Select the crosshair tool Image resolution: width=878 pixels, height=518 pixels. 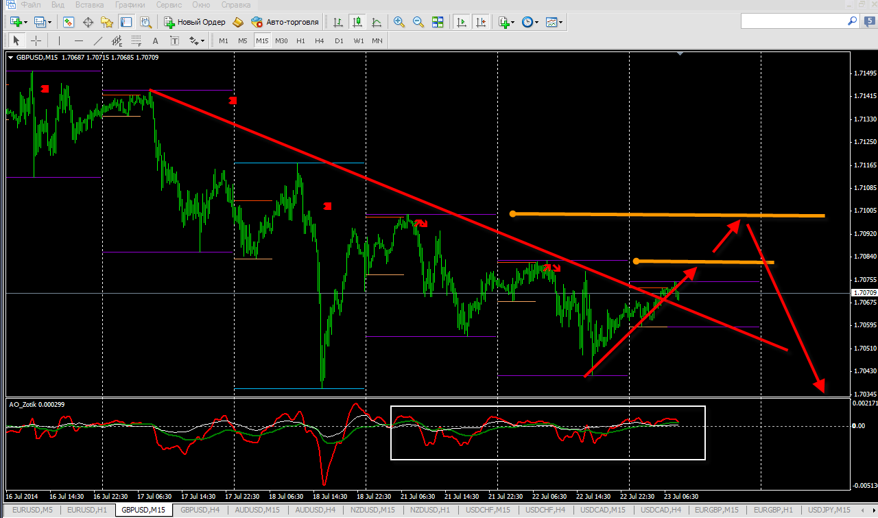tap(36, 40)
